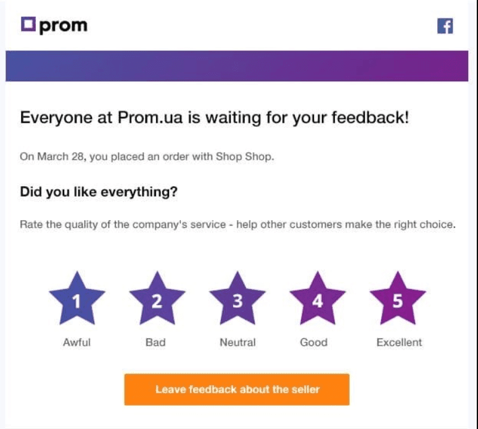Click the Prom logo square icon
Image resolution: width=478 pixels, height=429 pixels.
point(28,24)
